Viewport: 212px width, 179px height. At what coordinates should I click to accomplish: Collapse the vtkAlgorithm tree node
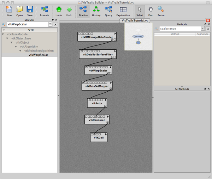click(16, 47)
